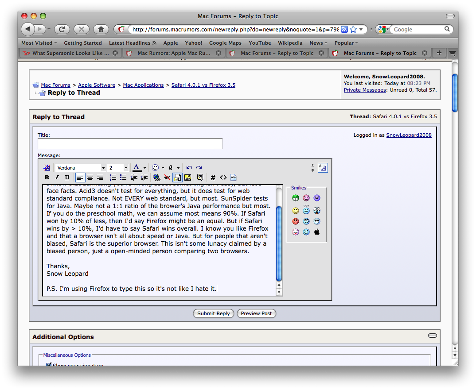Screen dimensions: 476x390
Task: Wrap selection in PHP tags
Action: pos(234,178)
